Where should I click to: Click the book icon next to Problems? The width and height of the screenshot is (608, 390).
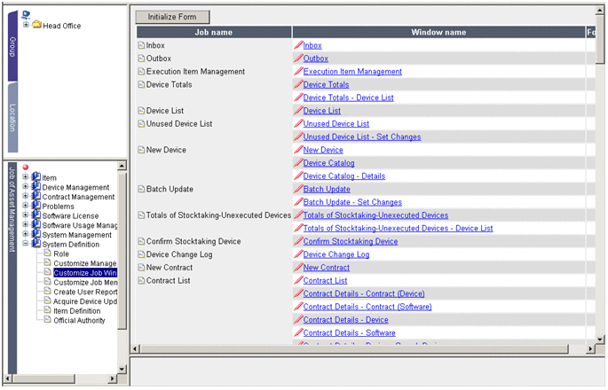(x=36, y=207)
